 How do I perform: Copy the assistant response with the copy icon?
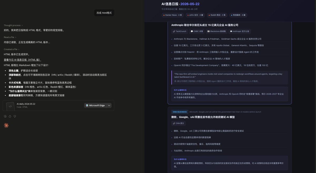[x=5, y=116]
